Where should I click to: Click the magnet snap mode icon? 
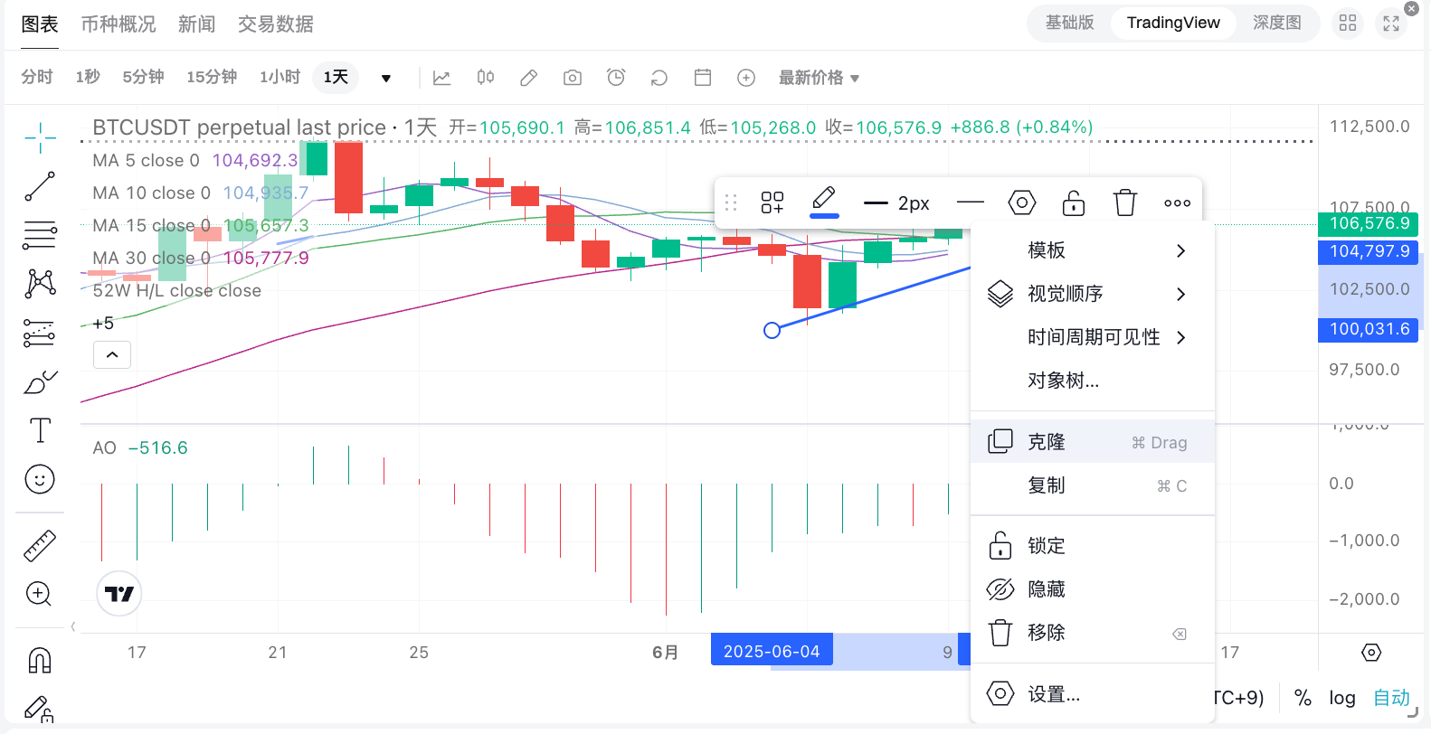40,661
